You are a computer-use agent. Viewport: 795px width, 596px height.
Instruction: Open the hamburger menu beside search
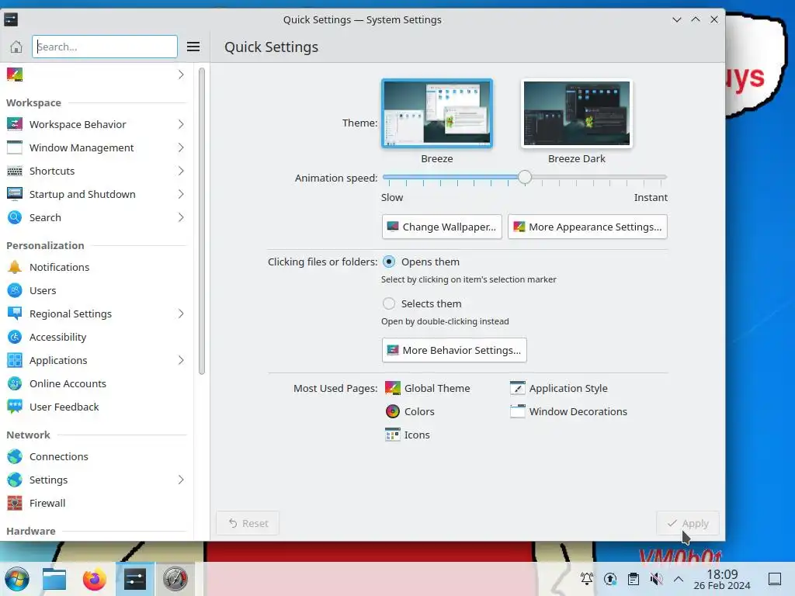[x=193, y=47]
